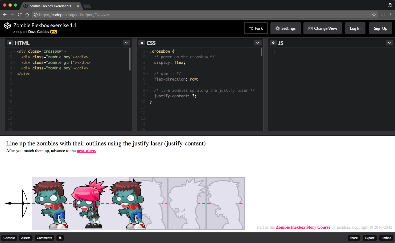The image size is (395, 243).
Task: Open the Comments panel
Action: pyautogui.click(x=44, y=238)
